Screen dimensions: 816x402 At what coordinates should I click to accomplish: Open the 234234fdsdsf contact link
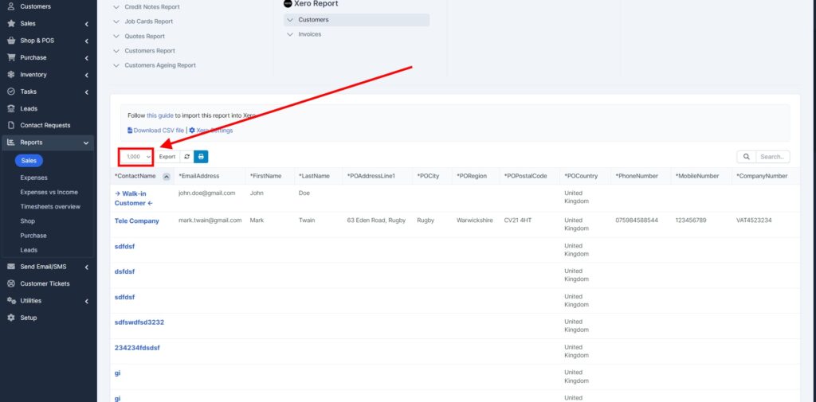point(137,347)
